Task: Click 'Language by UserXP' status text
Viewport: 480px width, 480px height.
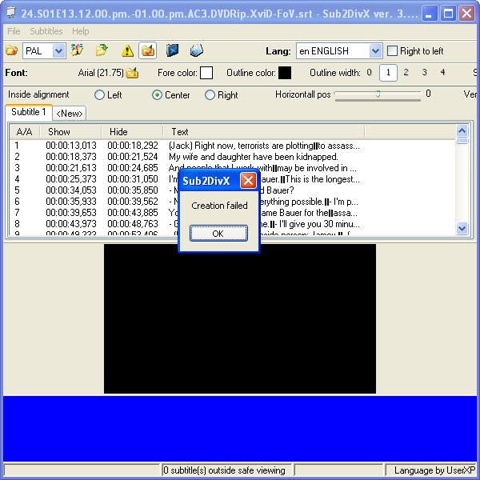Action: tap(434, 470)
